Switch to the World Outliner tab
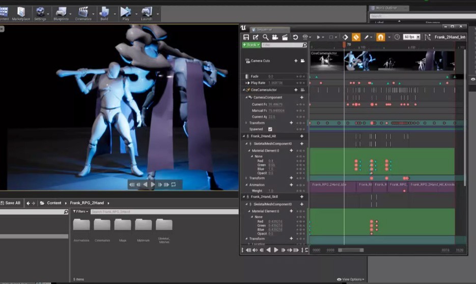This screenshot has width=476, height=284. click(385, 8)
